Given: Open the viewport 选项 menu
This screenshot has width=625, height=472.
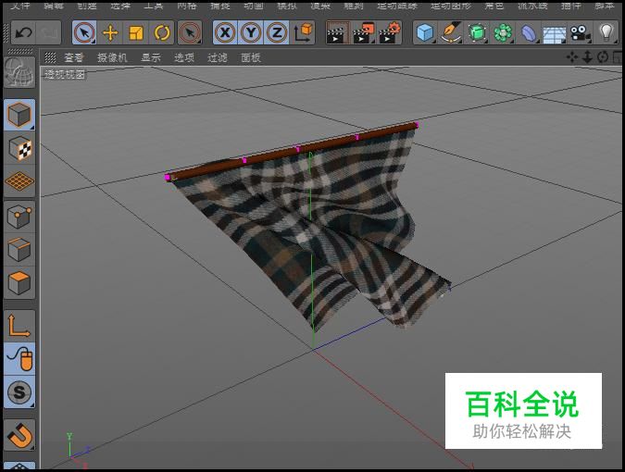Looking at the screenshot, I should click(x=183, y=57).
